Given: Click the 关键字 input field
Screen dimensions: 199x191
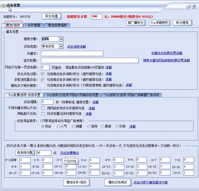Looking at the screenshot, I should [72, 53].
